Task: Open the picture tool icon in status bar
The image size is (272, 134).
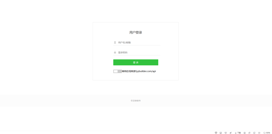Action: tap(221, 133)
